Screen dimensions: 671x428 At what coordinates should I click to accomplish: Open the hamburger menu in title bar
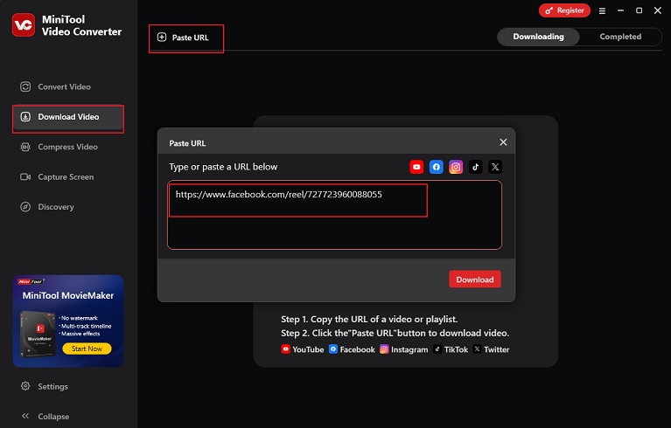point(602,11)
